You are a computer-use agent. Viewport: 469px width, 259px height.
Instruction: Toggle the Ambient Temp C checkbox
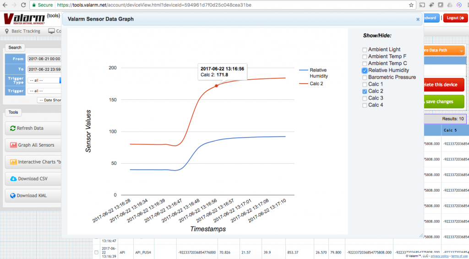(365, 64)
